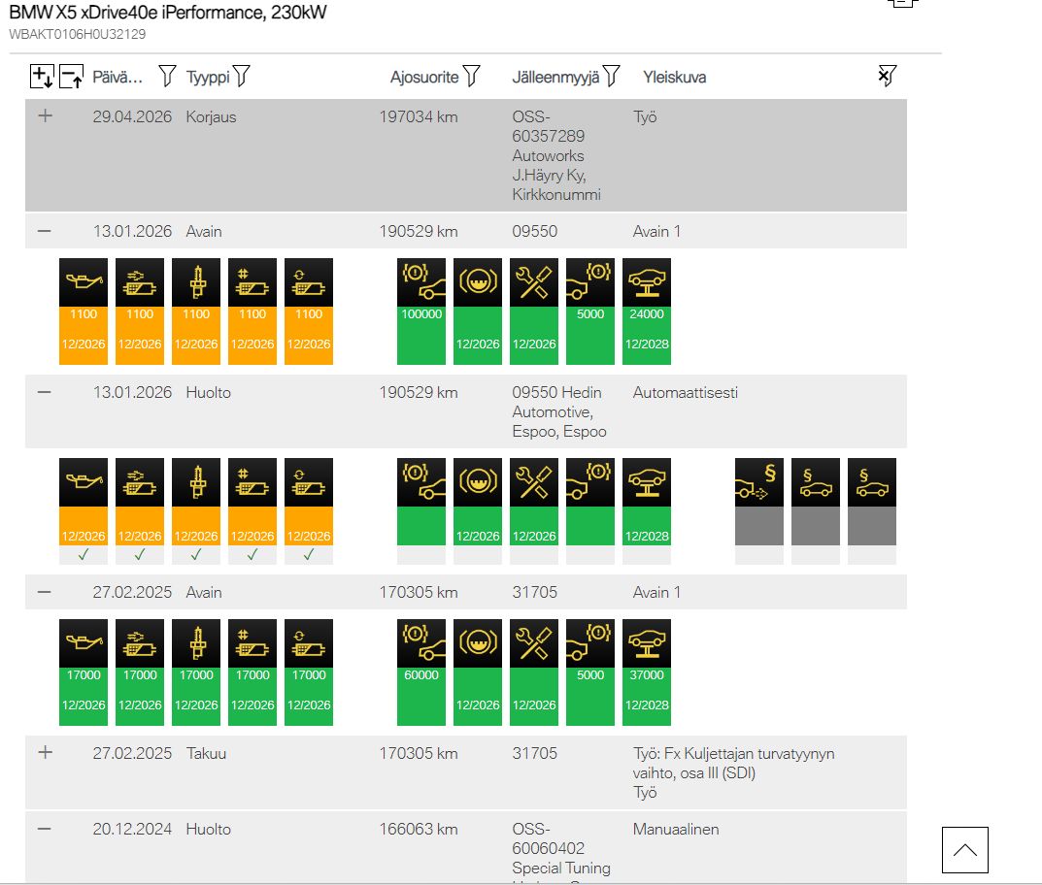
Task: Open the Ajosuorite mileage filter
Action: pos(471,77)
